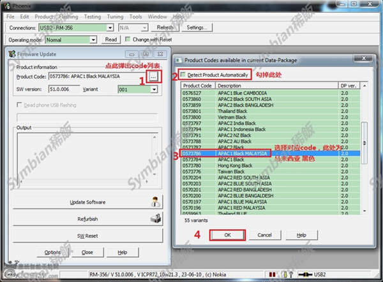Select row 0573860 APAC2 Black SOUTH ASIA
Viewport: 383px width, 282px height.
(x=271, y=99)
